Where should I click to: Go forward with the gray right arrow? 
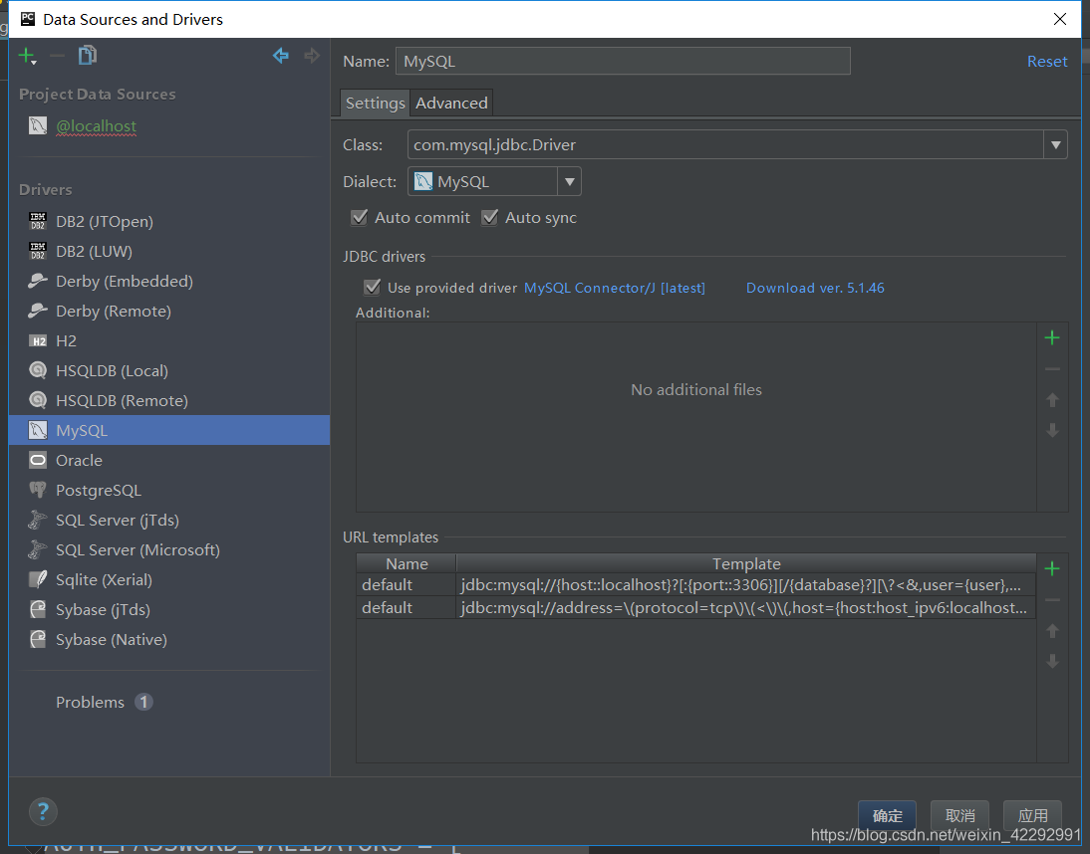coord(312,56)
